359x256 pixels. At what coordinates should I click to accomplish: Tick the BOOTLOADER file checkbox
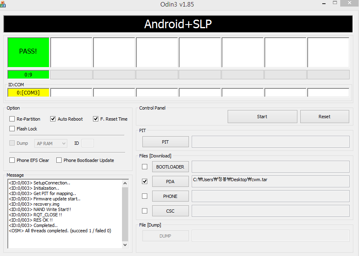tap(144, 166)
